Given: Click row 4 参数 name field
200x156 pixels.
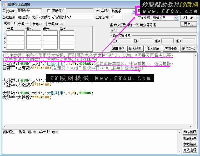Looking at the screenshot, I should [16, 47].
